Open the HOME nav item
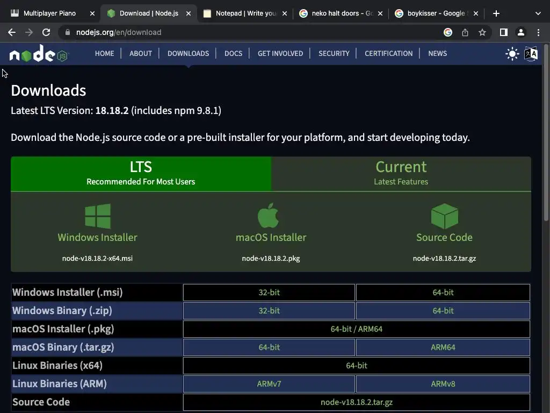This screenshot has height=413, width=550. 105,53
